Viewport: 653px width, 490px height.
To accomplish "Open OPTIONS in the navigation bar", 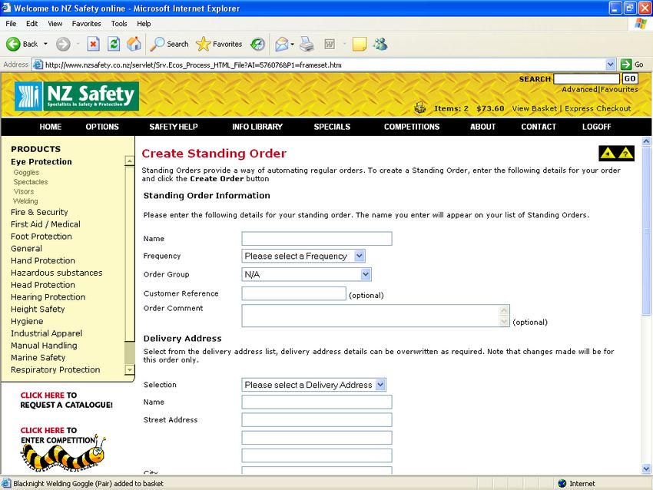I will [102, 127].
